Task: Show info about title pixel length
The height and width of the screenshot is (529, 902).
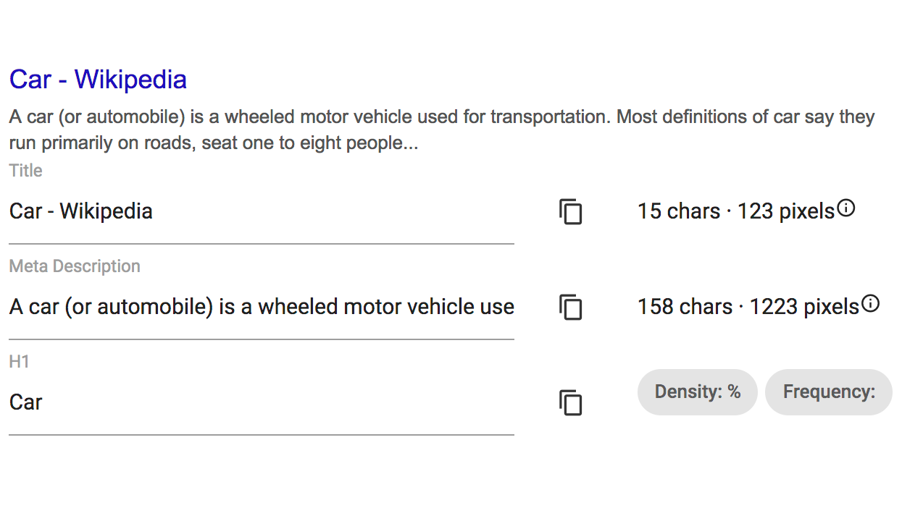Action: click(845, 209)
